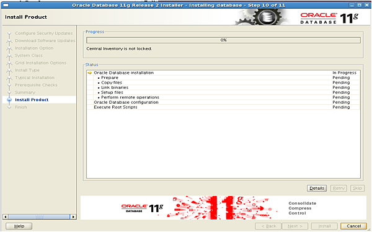The width and height of the screenshot is (372, 232).
Task: Click the sidebar horizontal scrollbar thumb
Action: (x=39, y=216)
